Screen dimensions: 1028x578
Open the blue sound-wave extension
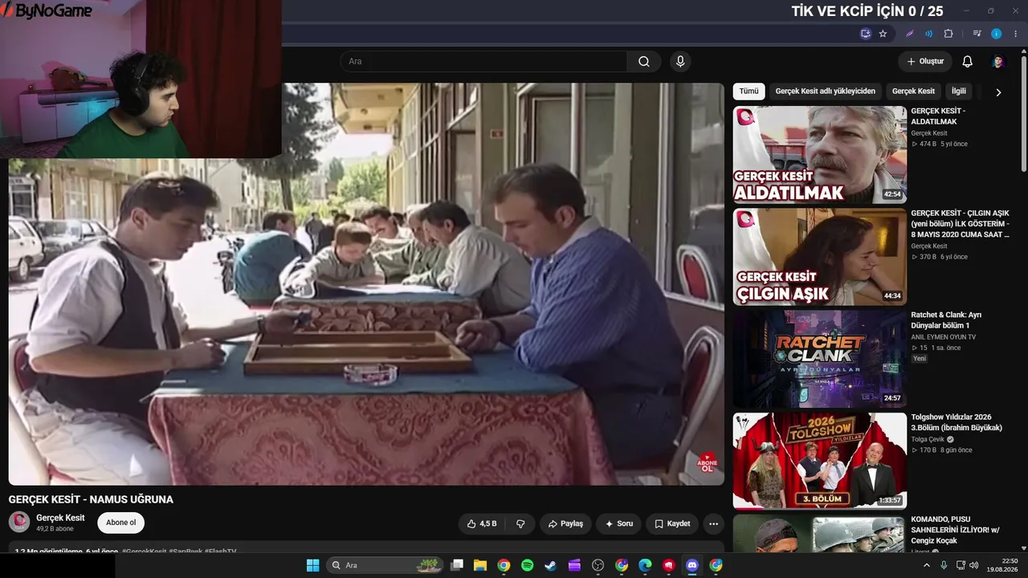[x=928, y=34]
